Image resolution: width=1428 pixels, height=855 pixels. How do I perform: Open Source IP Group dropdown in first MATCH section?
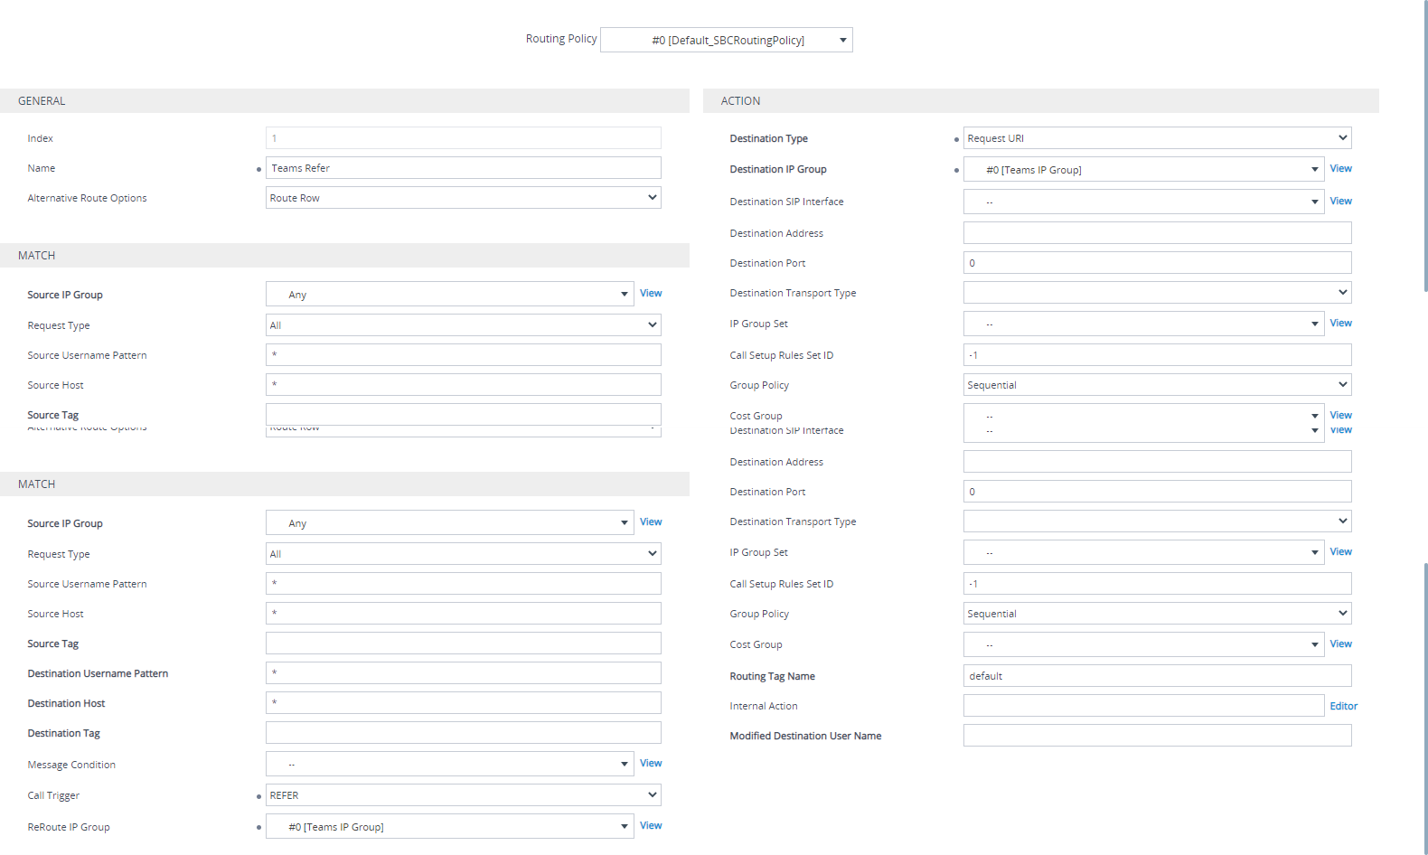pyautogui.click(x=449, y=295)
